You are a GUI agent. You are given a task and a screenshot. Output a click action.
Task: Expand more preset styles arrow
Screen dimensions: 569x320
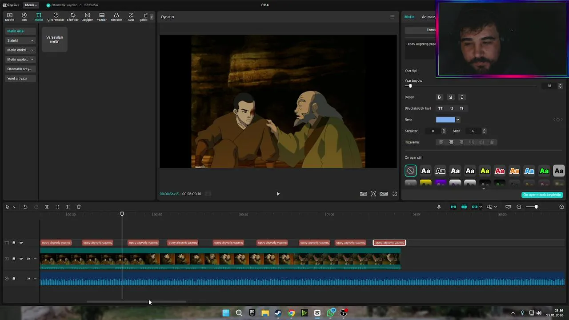pos(484,188)
